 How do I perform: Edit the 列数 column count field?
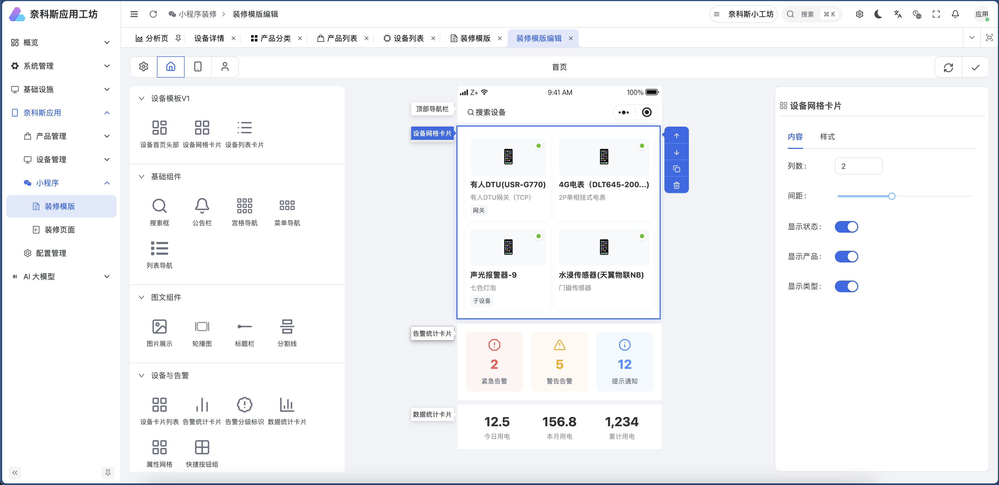click(859, 166)
